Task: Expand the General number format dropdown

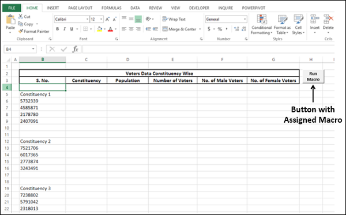Action: 245,19
